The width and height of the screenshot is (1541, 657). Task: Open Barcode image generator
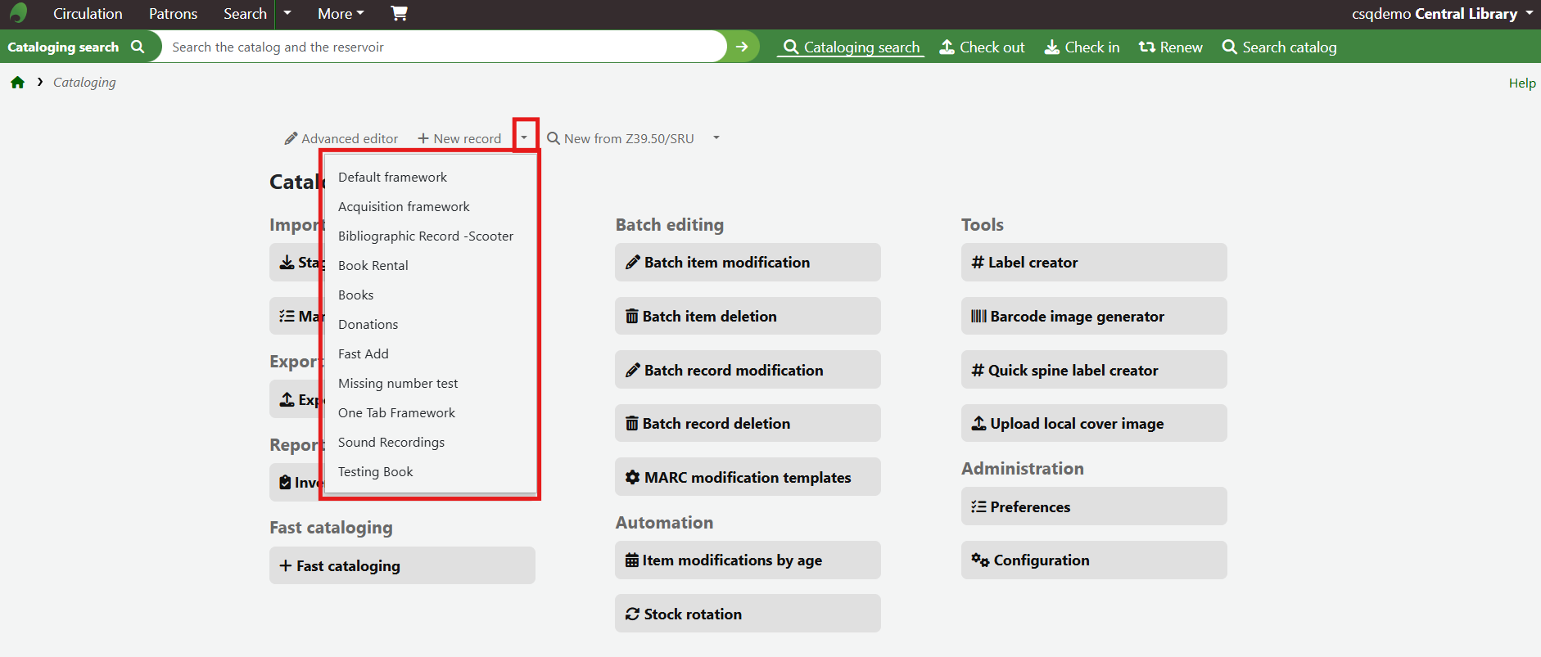pos(1093,316)
